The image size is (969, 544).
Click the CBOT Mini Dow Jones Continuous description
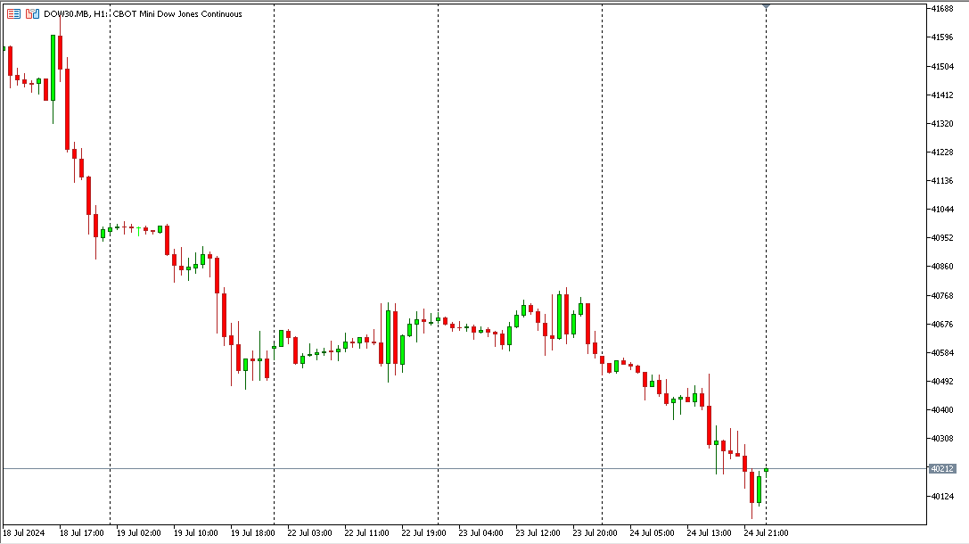tap(177, 13)
